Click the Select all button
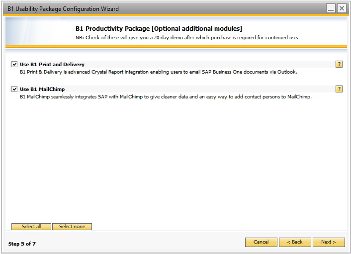 [x=31, y=227]
